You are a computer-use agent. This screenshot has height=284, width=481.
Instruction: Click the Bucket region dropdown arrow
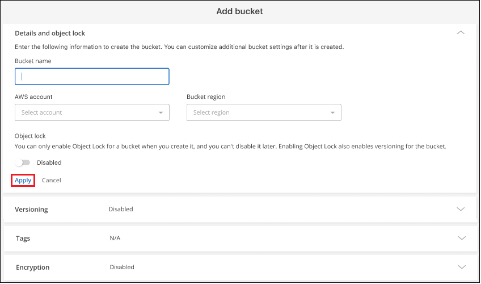[x=333, y=112]
